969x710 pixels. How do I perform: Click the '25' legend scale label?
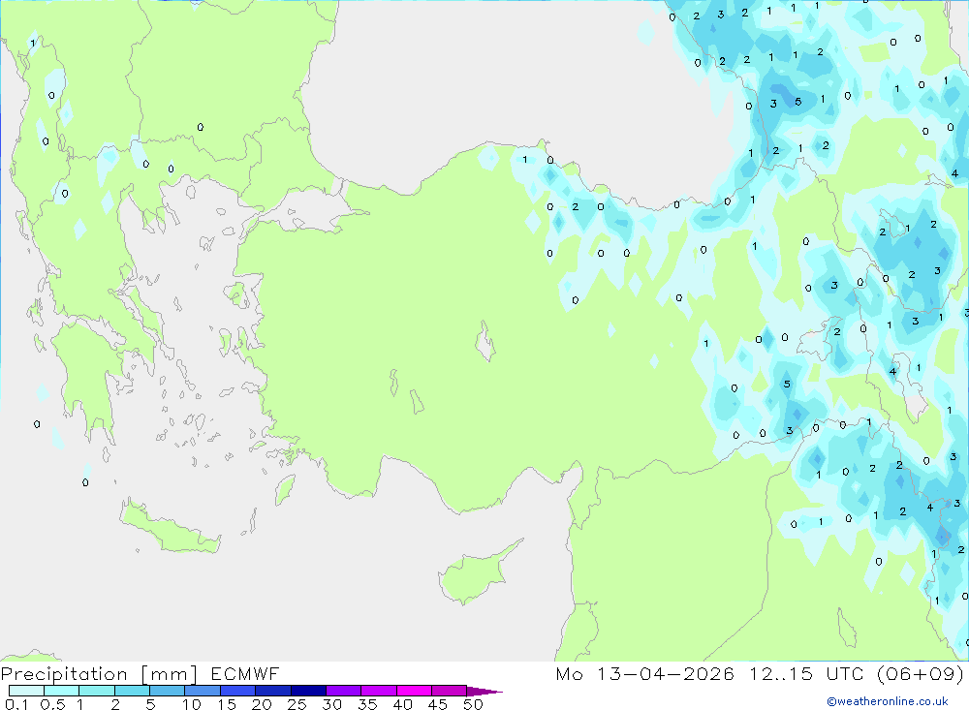click(297, 704)
